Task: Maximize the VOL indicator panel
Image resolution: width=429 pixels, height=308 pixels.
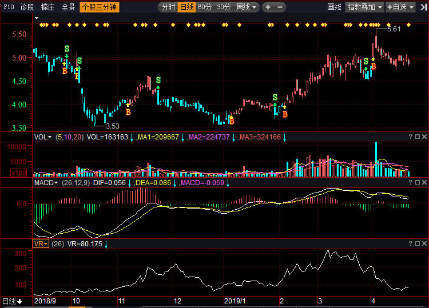Action: click(418, 137)
